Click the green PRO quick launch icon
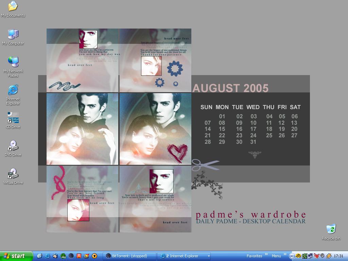Screen dimensions: 348x261 63,256
